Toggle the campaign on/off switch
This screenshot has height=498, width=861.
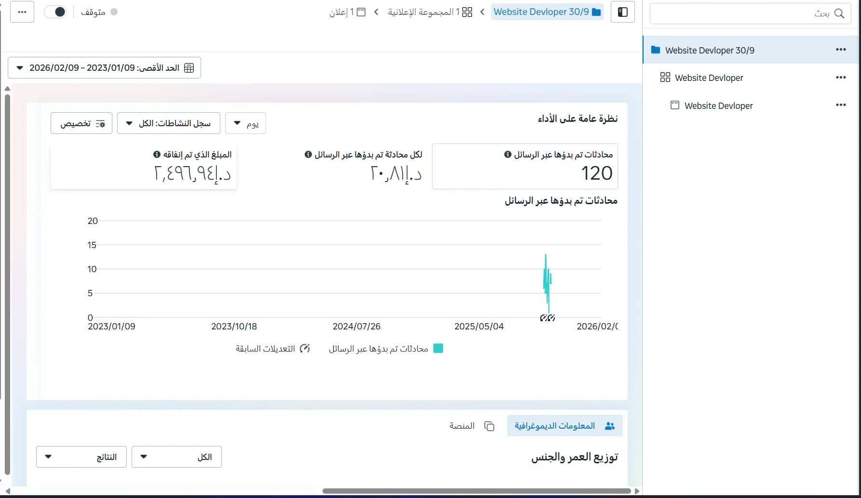[x=56, y=12]
